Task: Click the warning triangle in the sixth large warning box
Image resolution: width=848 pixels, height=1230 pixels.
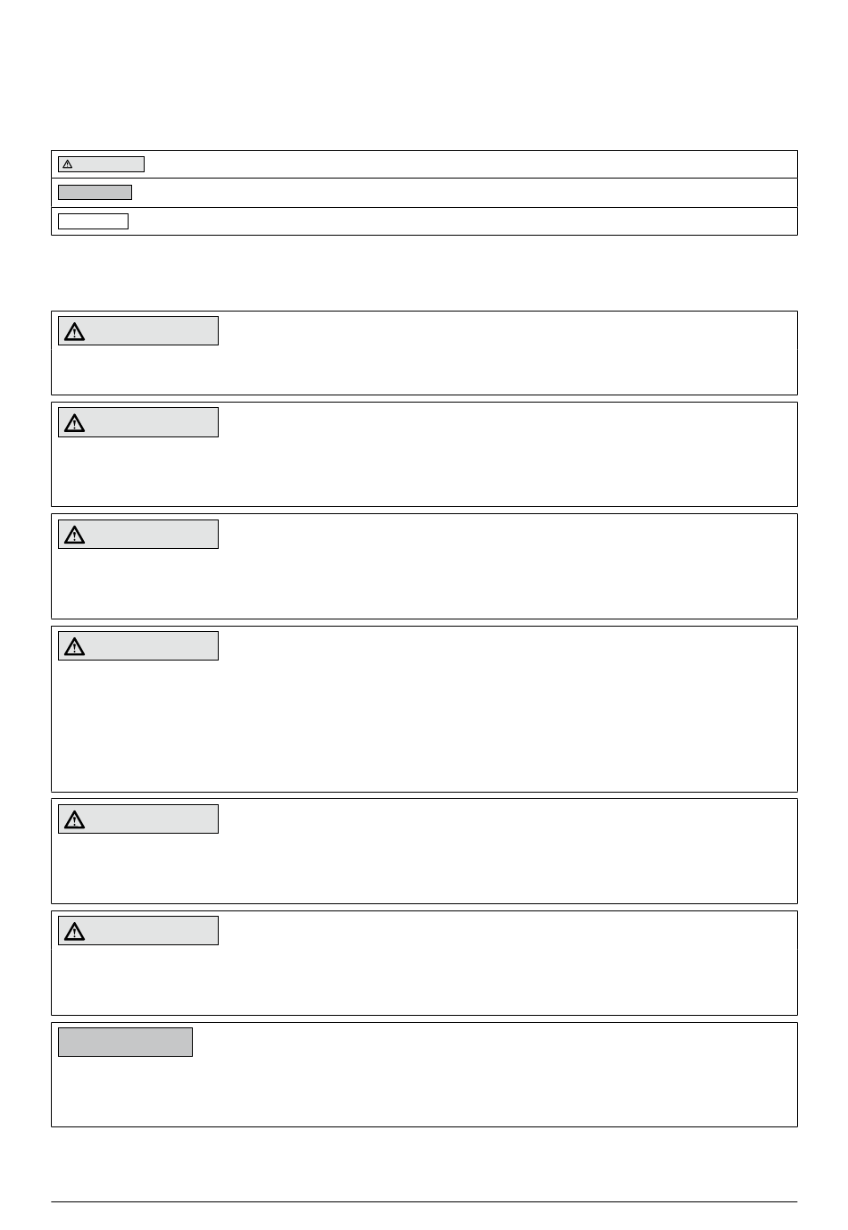Action: click(75, 931)
